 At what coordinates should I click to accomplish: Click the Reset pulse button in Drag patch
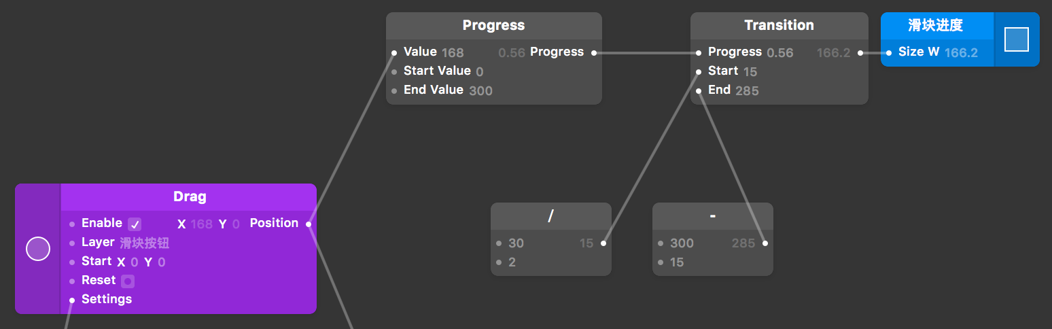[128, 281]
